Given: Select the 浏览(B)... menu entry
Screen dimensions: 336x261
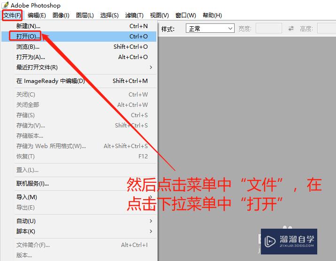Looking at the screenshot, I should pyautogui.click(x=79, y=47).
